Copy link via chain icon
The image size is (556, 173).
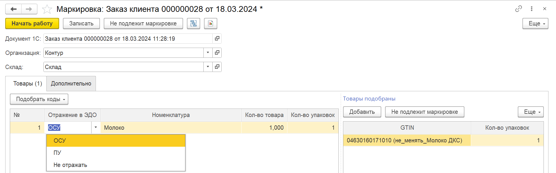coord(519,9)
